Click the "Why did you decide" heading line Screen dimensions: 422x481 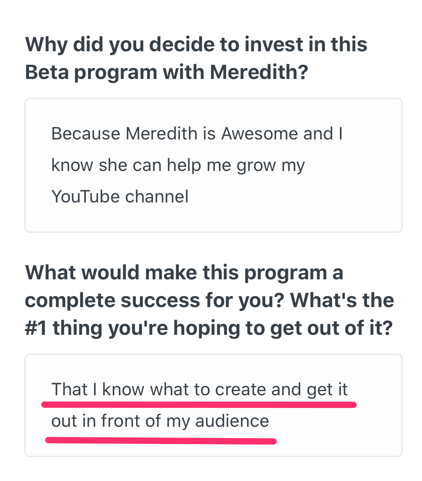(x=196, y=45)
